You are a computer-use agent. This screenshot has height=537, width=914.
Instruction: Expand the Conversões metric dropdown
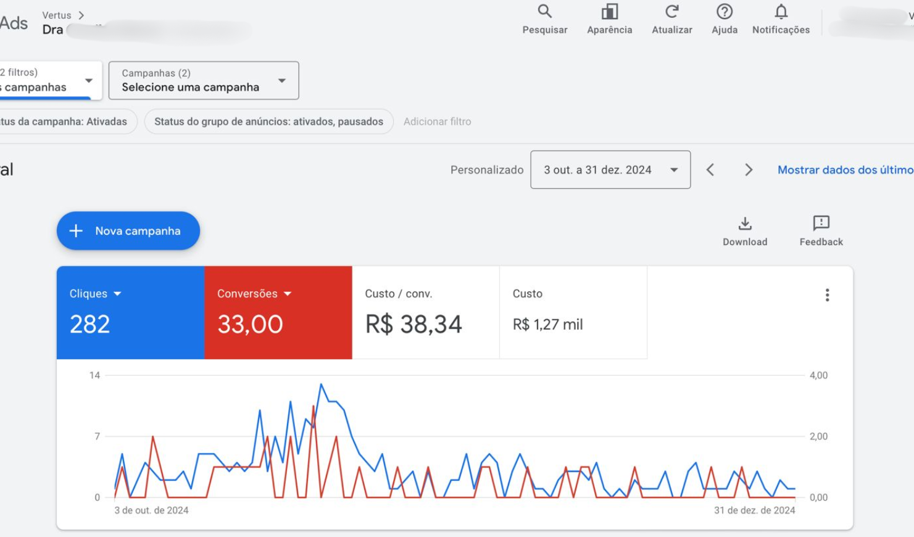coord(288,294)
